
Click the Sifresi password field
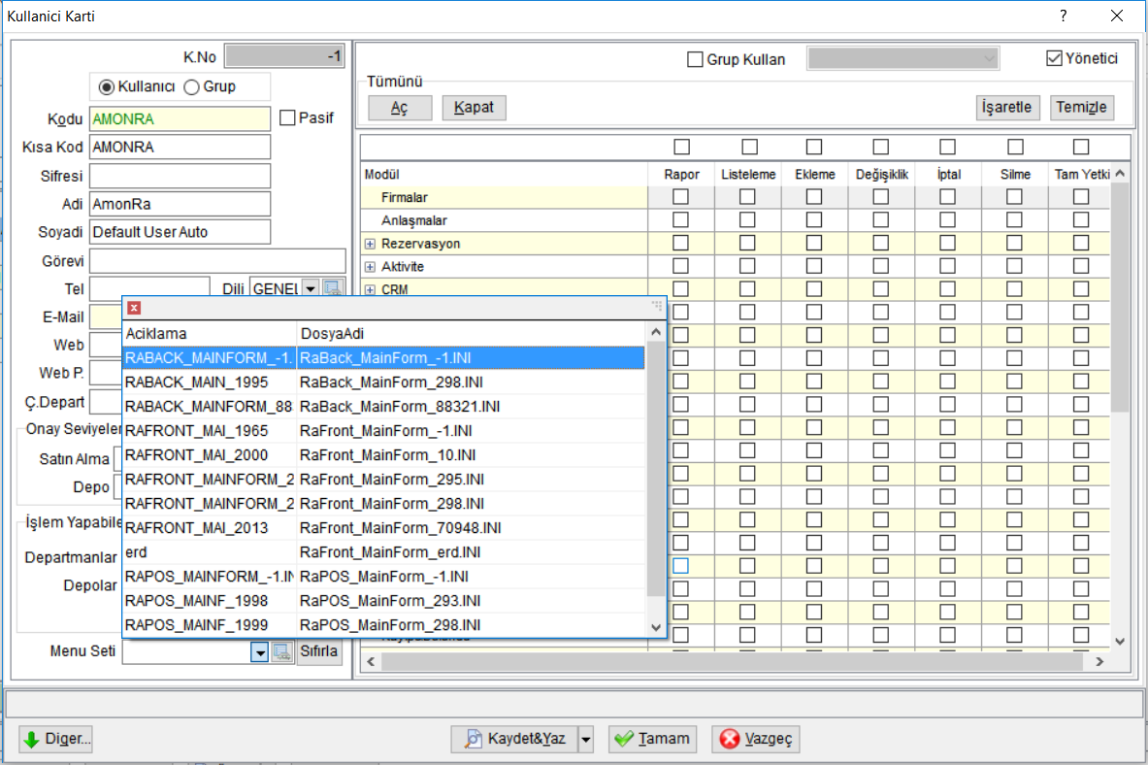[x=180, y=176]
